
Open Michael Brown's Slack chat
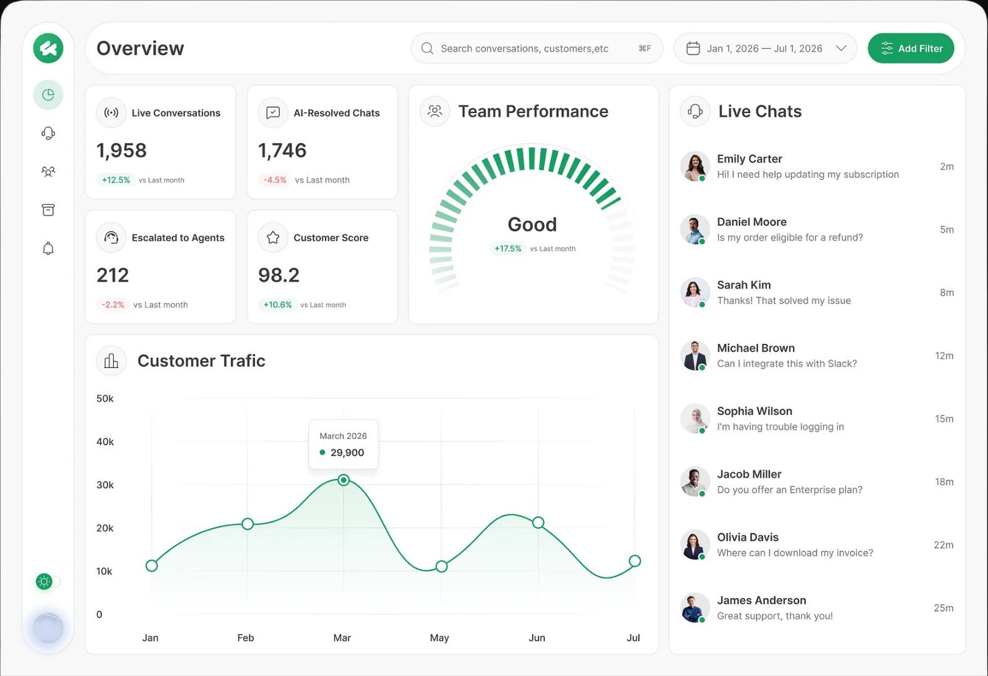pos(817,356)
